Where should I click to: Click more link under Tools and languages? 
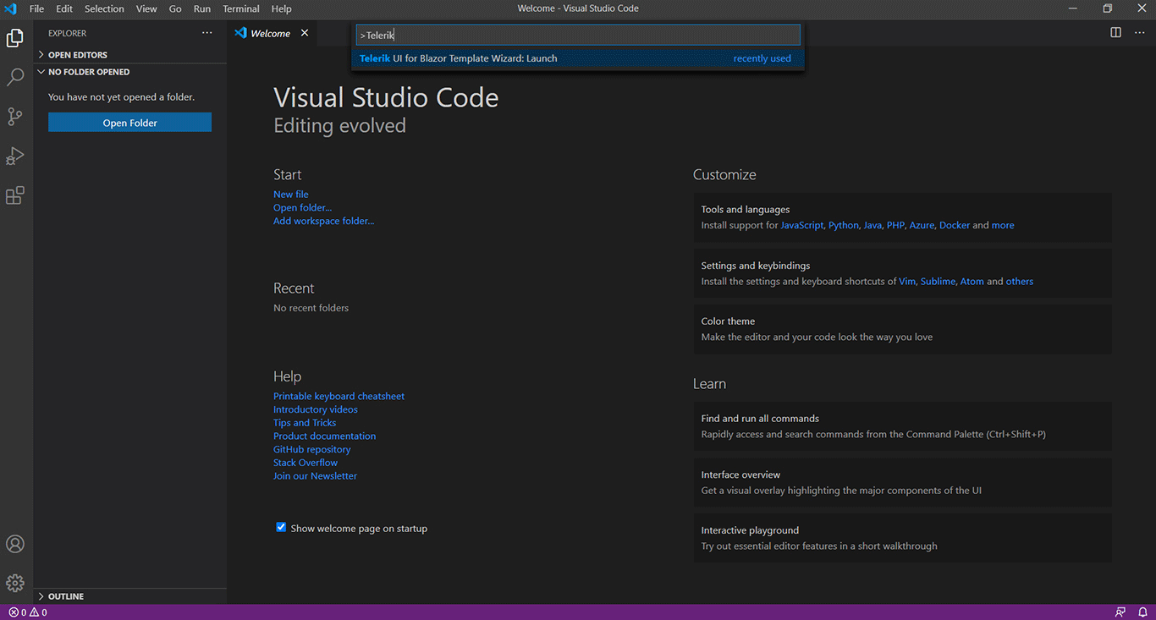tap(1003, 225)
